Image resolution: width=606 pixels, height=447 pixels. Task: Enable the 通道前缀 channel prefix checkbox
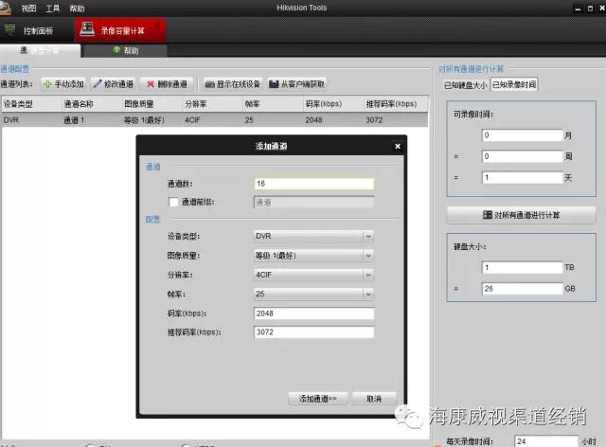coord(172,201)
